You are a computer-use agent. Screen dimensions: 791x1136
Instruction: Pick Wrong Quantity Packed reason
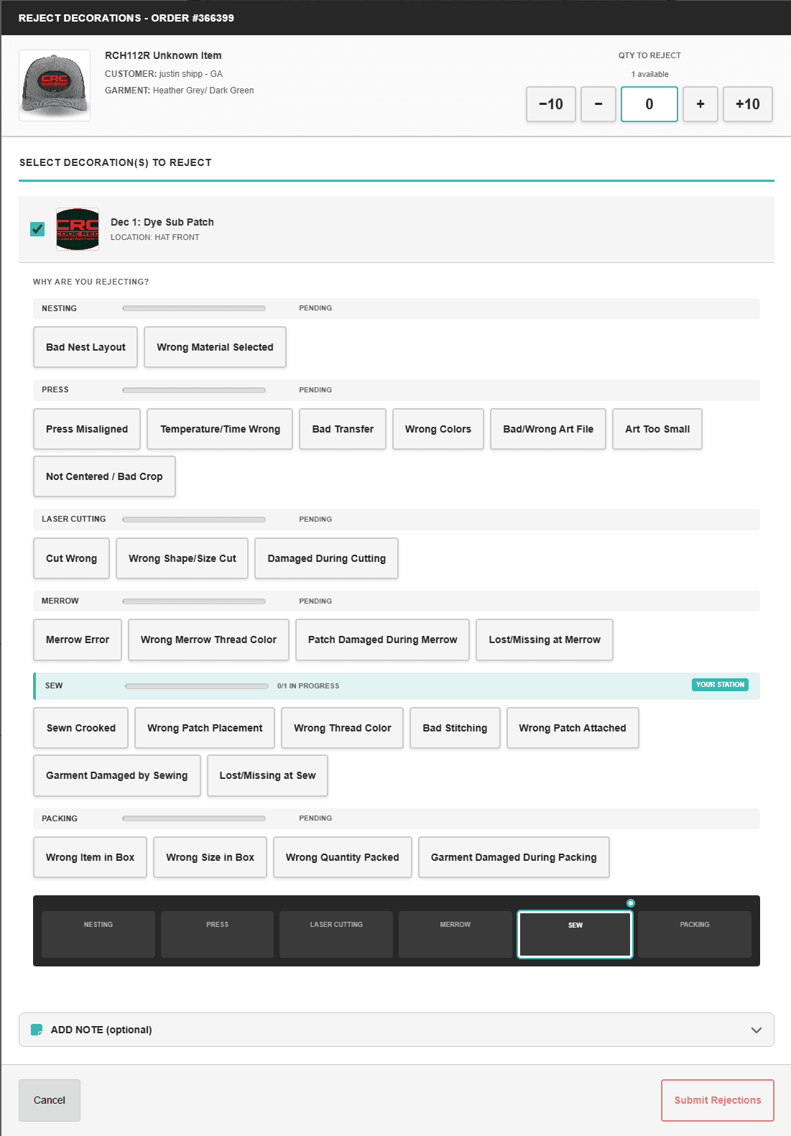(342, 857)
